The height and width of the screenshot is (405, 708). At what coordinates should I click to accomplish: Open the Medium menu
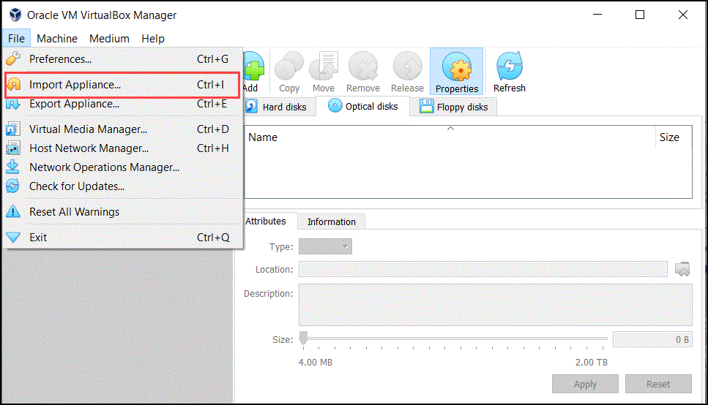pyautogui.click(x=109, y=38)
